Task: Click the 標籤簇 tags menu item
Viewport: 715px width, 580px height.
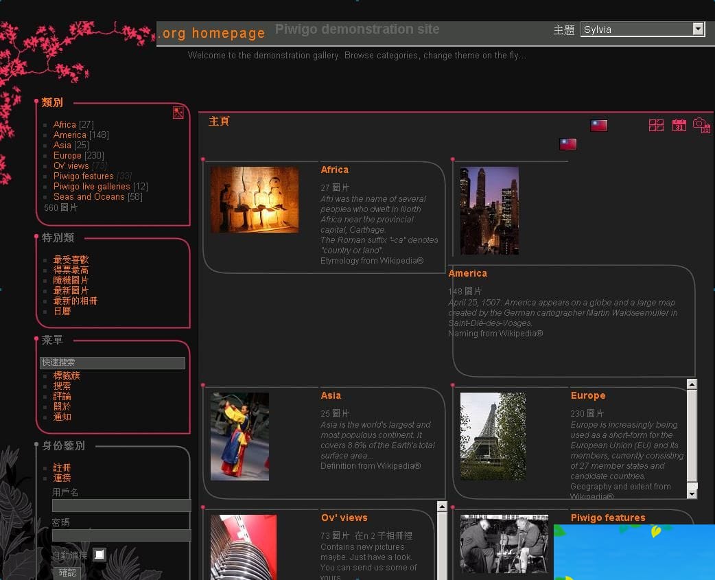Action: point(67,376)
